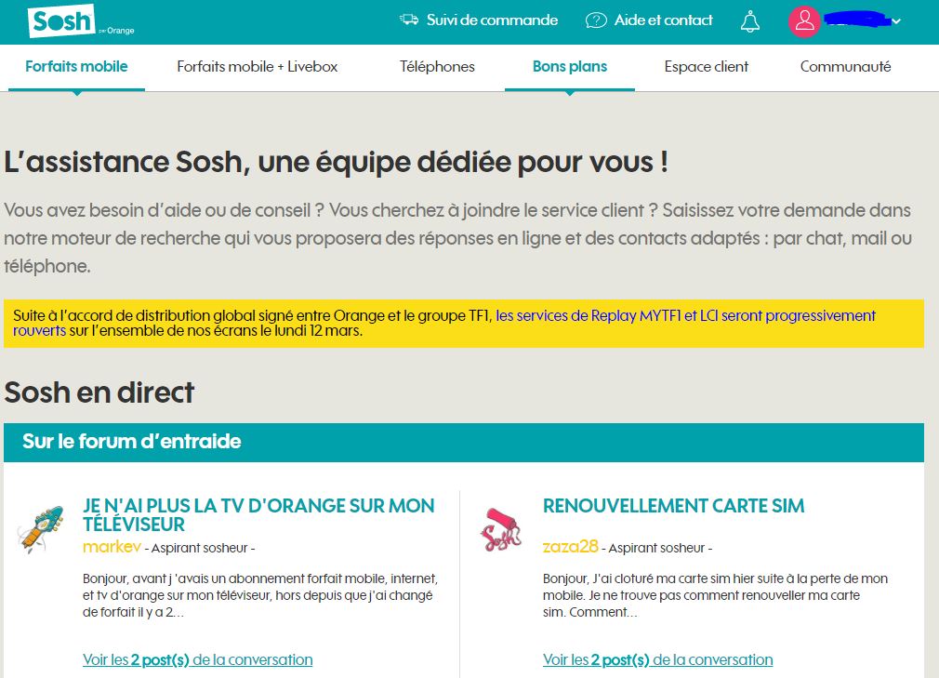Click the help speech bubble icon
The image size is (939, 678).
pos(596,20)
